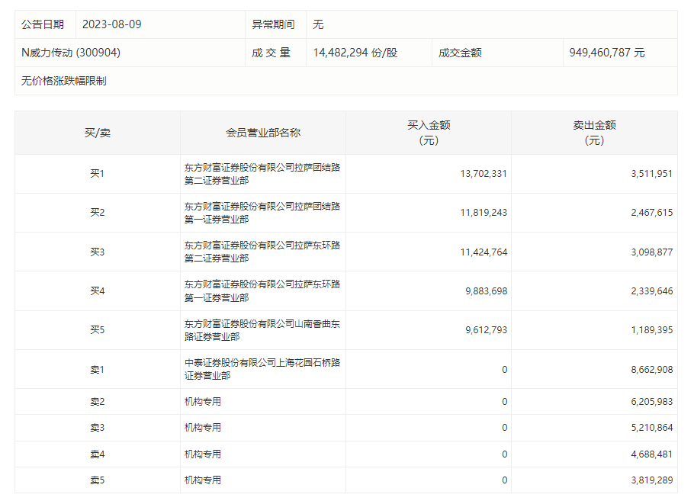Click the turnover amount 949,460,787 元
Image resolution: width=694 pixels, height=504 pixels.
606,53
